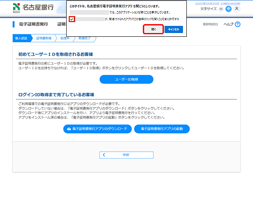This screenshot has height=200, width=253.
Task: Launch app via 電子証明書発行アプリの起動 button
Action: pyautogui.click(x=161, y=129)
